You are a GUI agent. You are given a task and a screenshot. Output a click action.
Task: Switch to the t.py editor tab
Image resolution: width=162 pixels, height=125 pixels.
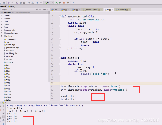[54, 10]
